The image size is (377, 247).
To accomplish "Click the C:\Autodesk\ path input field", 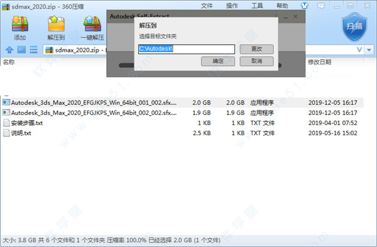I will [187, 49].
